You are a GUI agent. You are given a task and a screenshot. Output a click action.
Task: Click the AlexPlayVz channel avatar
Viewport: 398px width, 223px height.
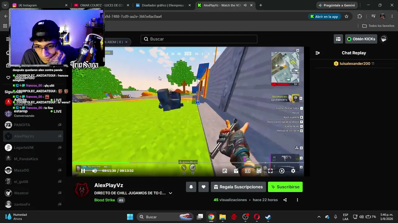(x=82, y=190)
